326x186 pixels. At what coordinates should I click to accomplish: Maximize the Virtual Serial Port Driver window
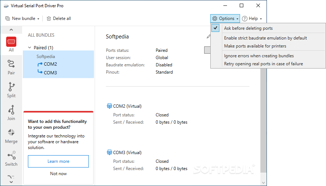point(242,5)
